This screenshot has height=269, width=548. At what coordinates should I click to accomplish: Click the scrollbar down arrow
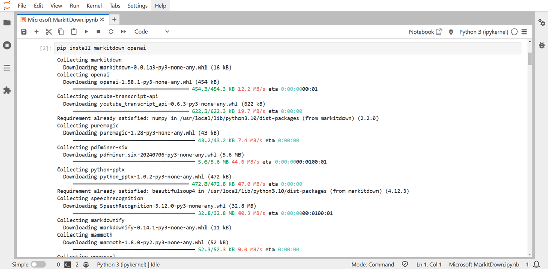click(530, 254)
